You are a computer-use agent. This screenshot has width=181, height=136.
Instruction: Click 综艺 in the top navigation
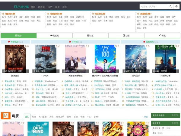tap(50, 7)
